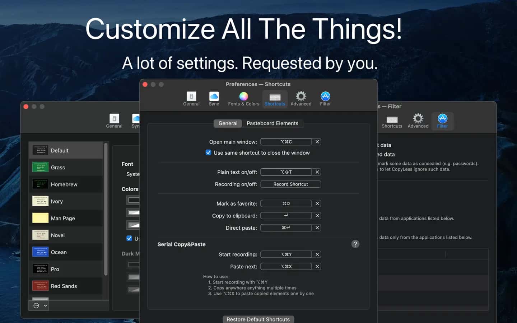Open the theme actions dropdown below the list
517x323 pixels.
click(40, 305)
